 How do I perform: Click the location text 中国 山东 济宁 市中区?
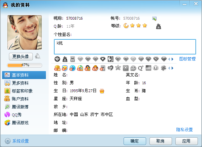click(x=92, y=115)
